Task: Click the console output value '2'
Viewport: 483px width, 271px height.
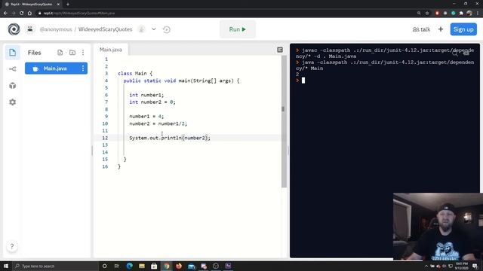Action: [297, 75]
